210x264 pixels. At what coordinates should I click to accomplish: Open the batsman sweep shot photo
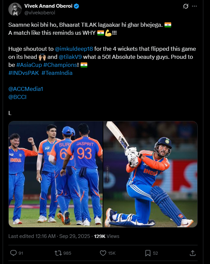tap(150, 174)
